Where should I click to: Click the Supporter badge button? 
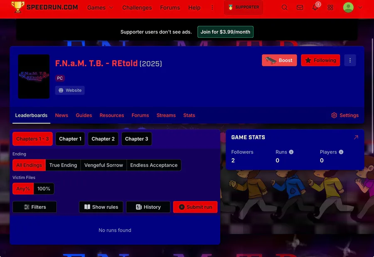[x=243, y=7]
